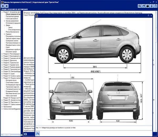Image resolution: width=158 pixels, height=137 pixels.
Task: Click the app logo in main title bar
Action: tap(2, 2)
